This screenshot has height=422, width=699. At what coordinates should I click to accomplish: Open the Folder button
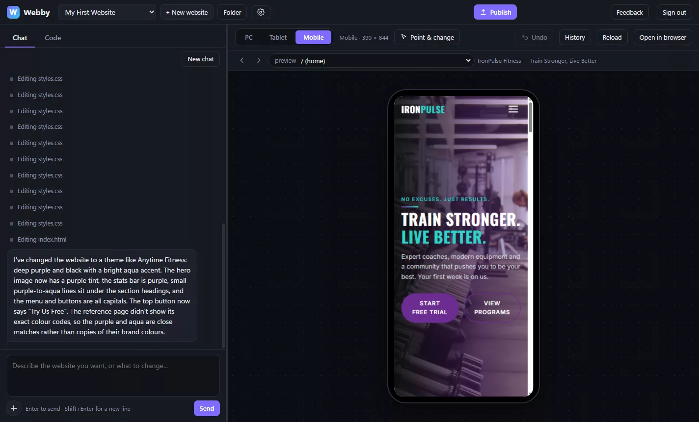point(232,12)
